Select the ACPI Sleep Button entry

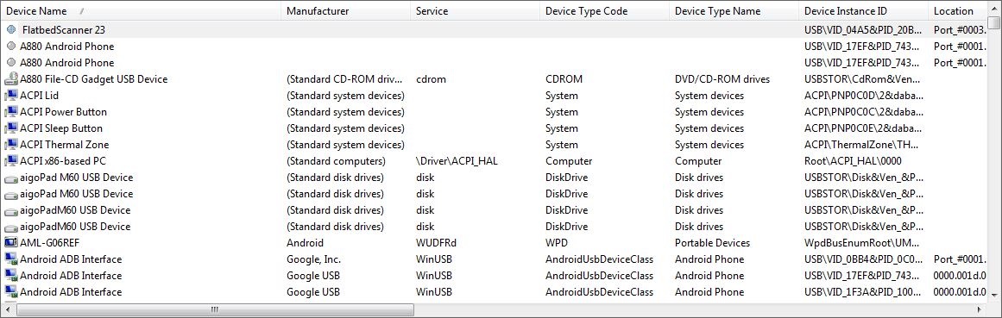(61, 128)
